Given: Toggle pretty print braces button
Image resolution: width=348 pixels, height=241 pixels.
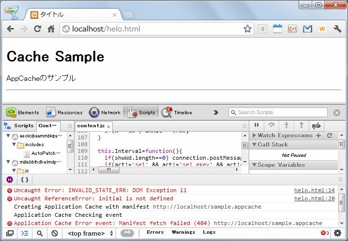Looking at the screenshot, I should tap(24, 180).
